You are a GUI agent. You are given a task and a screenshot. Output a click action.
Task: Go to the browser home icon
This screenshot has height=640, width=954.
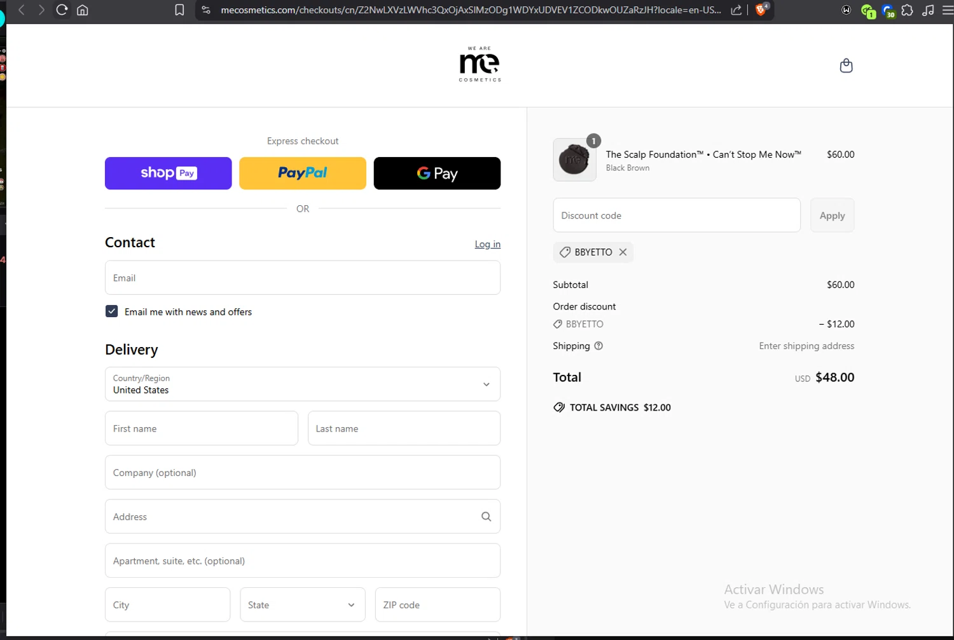(83, 10)
